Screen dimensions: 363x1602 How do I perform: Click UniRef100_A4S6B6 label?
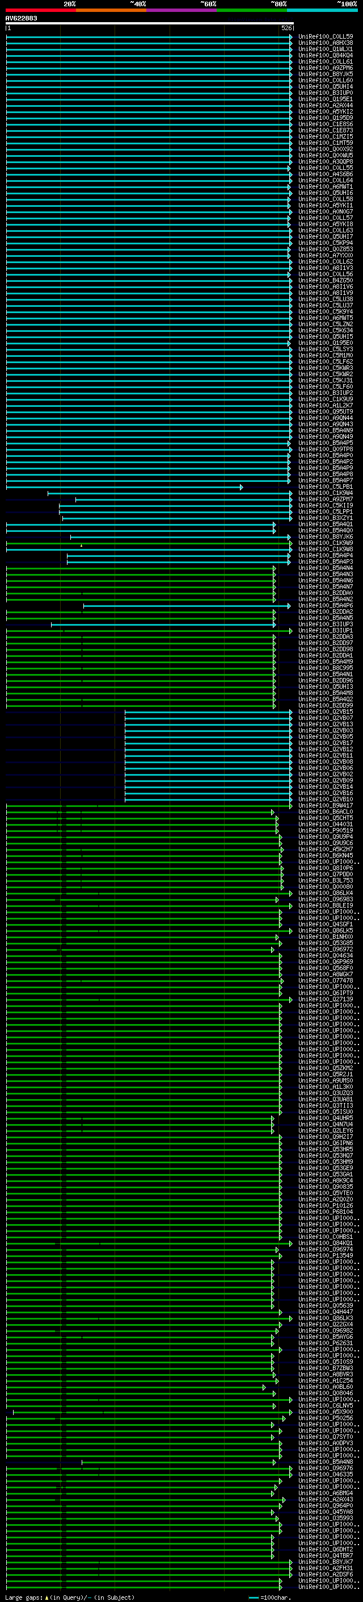[x=326, y=174]
